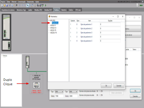The width and height of the screenshot is (144, 108).
Task: Switch to the Modbus-RTU tab
Action: click(x=38, y=10)
